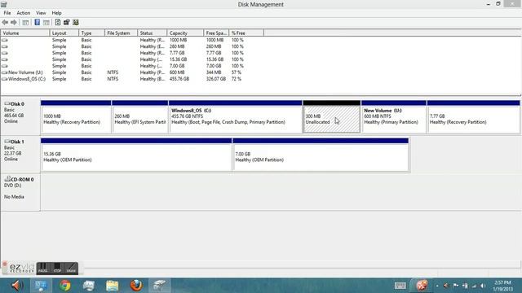This screenshot has width=522, height=293.
Task: Click the second pinned taskbar app icon
Action: (x=41, y=286)
